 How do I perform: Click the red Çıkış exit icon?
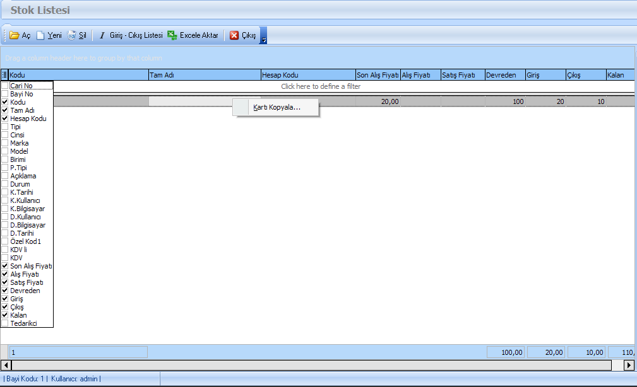[x=234, y=36]
